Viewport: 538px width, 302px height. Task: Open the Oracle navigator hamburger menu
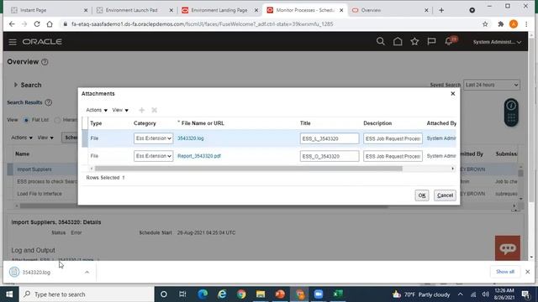click(13, 42)
